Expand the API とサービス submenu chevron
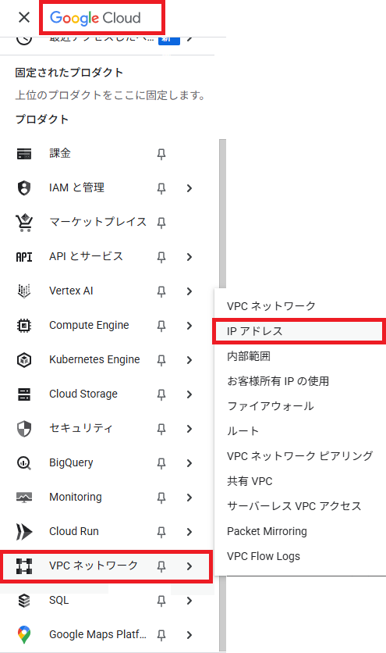 point(189,257)
